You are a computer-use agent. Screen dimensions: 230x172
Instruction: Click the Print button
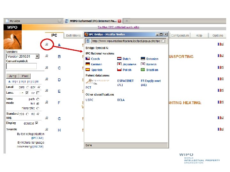click(25, 76)
